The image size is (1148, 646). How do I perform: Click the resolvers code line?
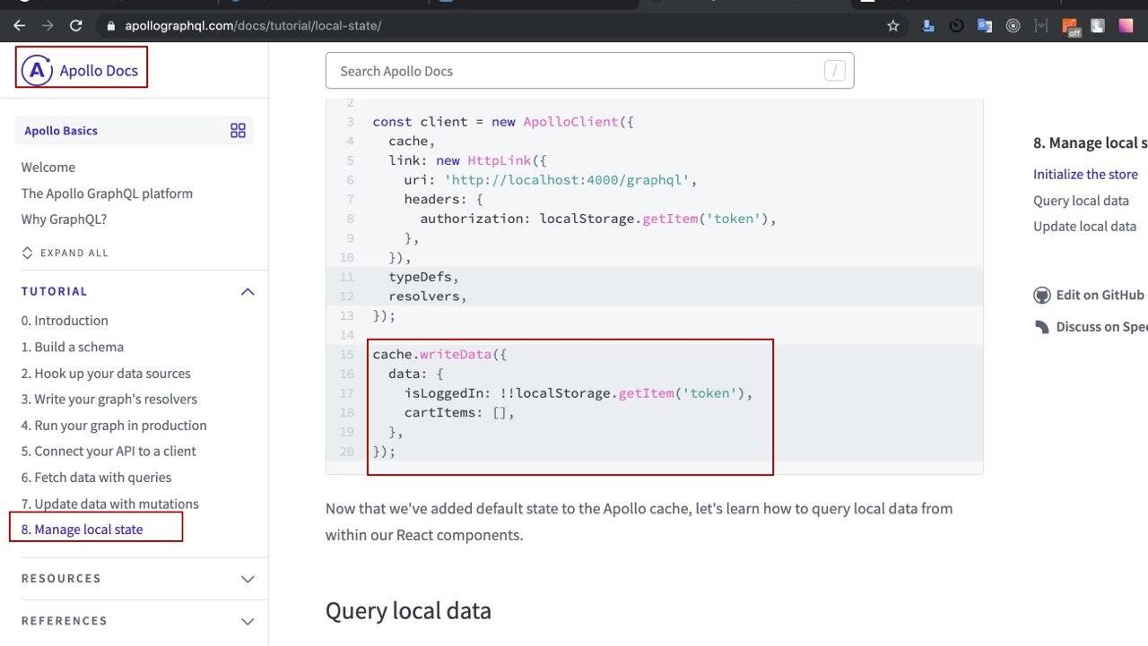(x=428, y=297)
